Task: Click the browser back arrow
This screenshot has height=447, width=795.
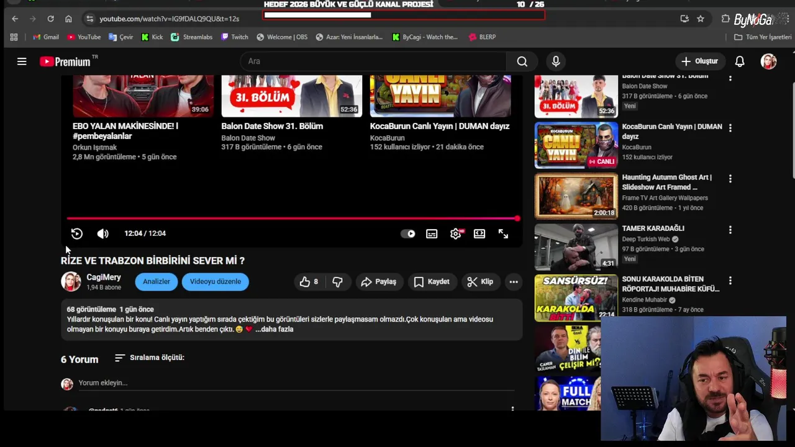Action: [x=15, y=19]
